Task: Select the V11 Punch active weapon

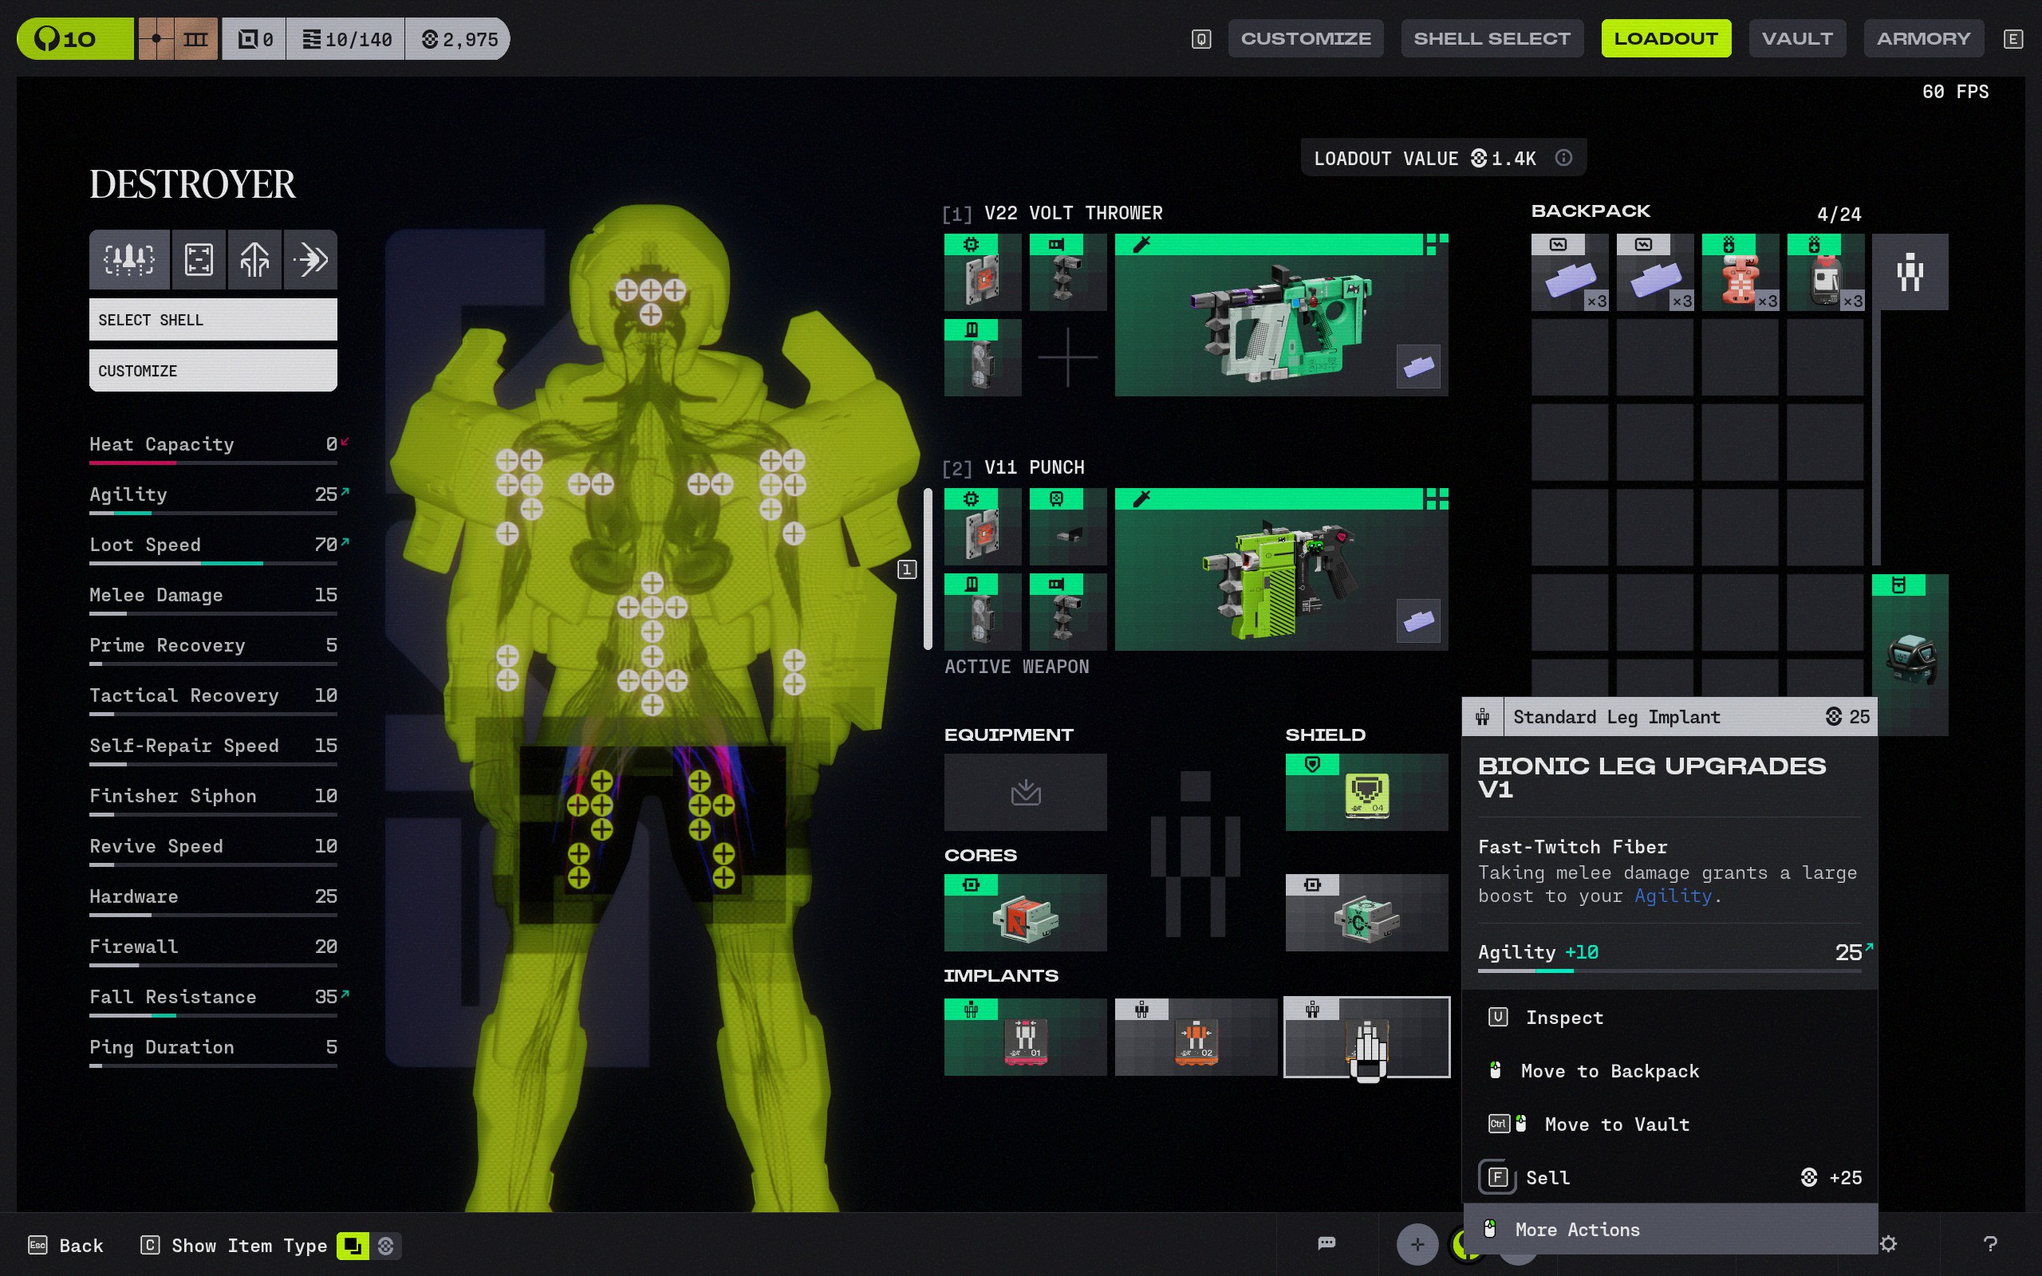Action: [x=1280, y=569]
